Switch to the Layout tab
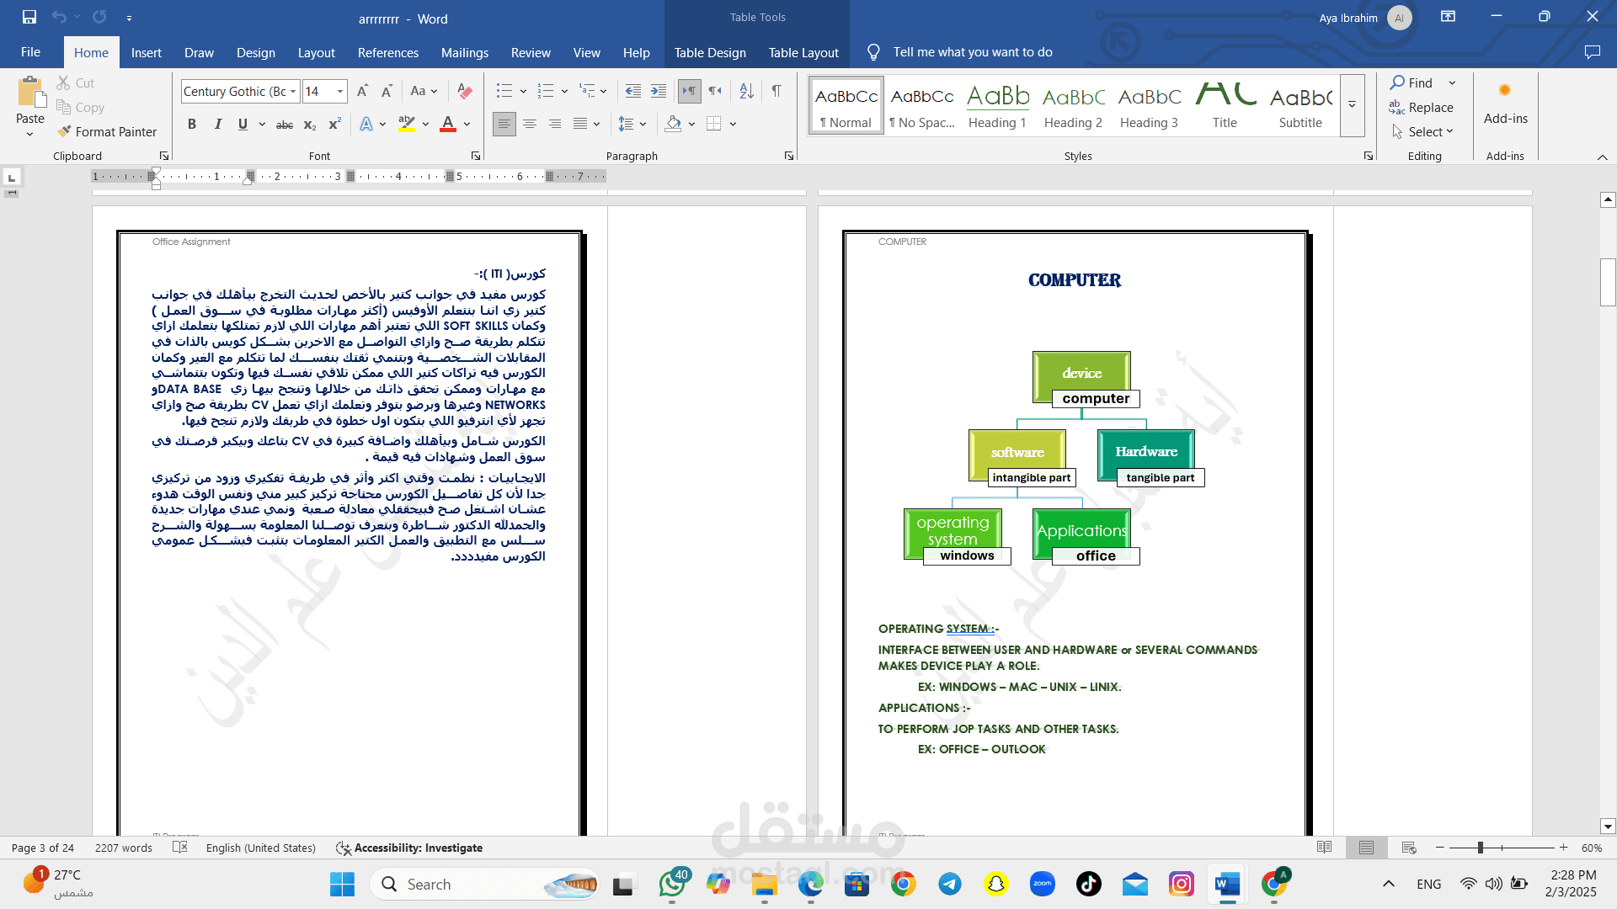Viewport: 1617px width, 909px height. click(x=316, y=52)
